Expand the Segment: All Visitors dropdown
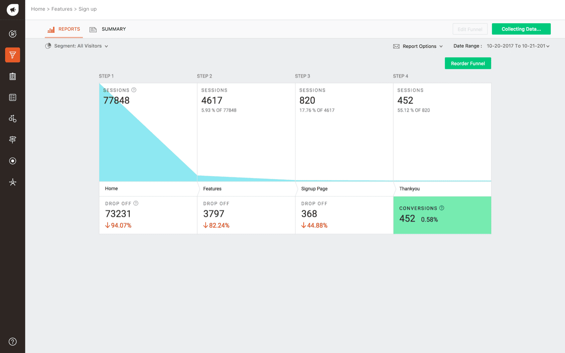Viewport: 565px width, 353px height. 77,46
